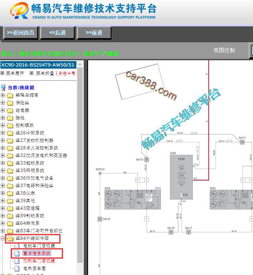The height and width of the screenshot is (275, 253).
Task: Click the 返回首页 home button
Action: 20,33
